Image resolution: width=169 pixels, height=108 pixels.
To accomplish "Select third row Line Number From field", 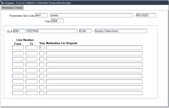I will [18, 59].
